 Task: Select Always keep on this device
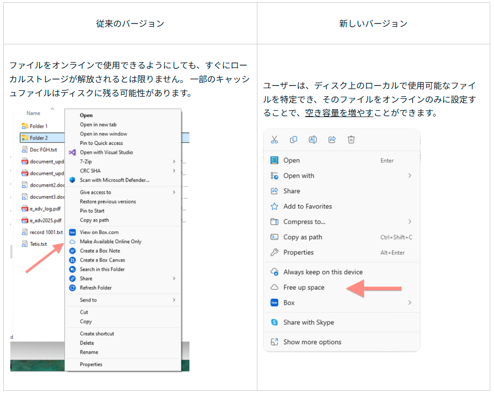click(x=323, y=272)
